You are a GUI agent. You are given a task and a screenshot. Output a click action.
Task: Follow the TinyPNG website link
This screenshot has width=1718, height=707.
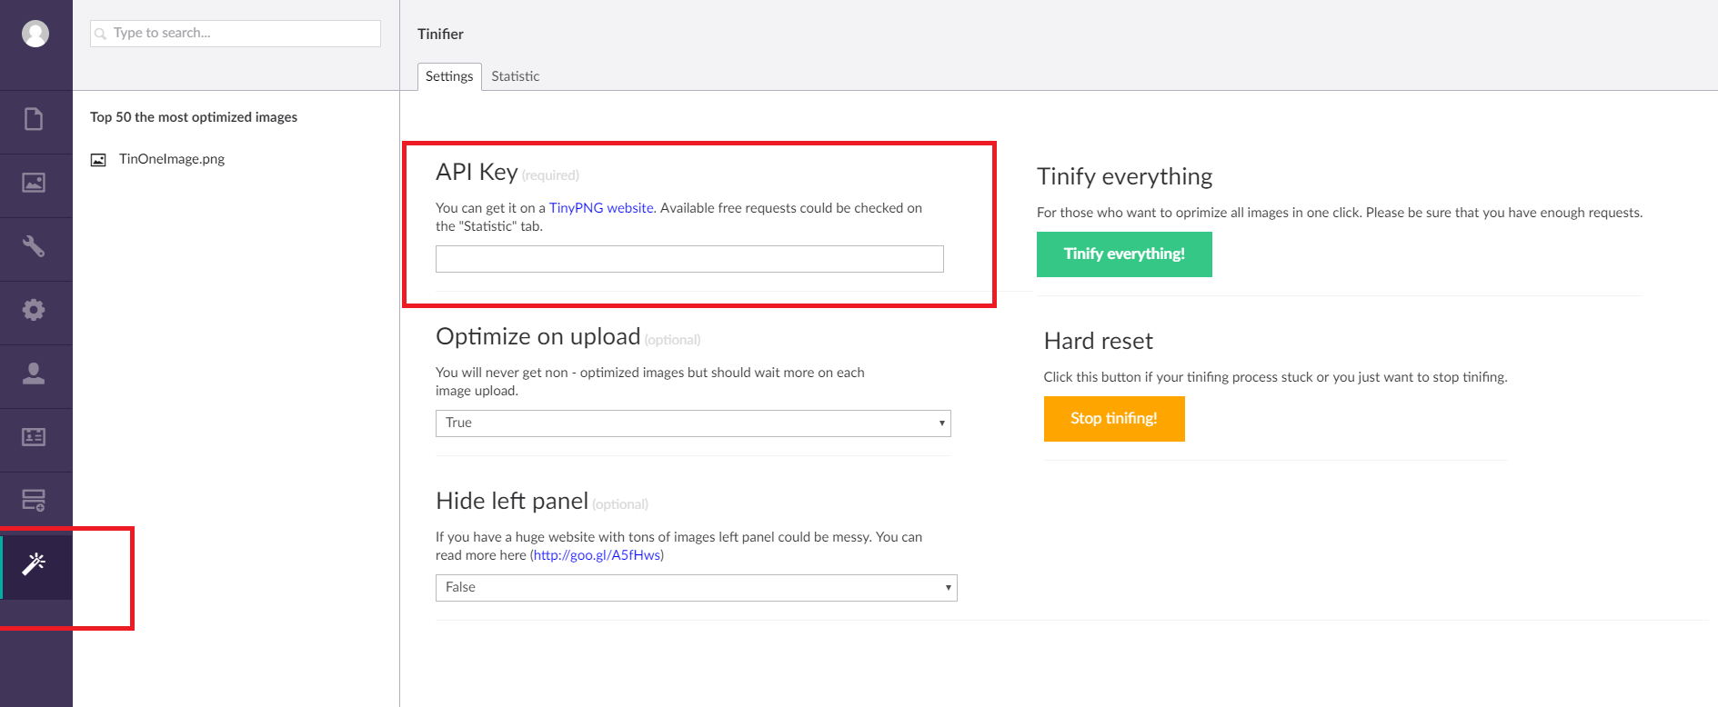601,208
